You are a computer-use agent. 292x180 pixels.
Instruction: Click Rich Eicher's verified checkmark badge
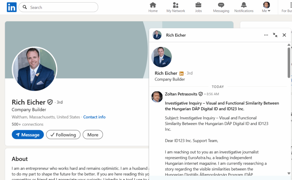(50, 102)
